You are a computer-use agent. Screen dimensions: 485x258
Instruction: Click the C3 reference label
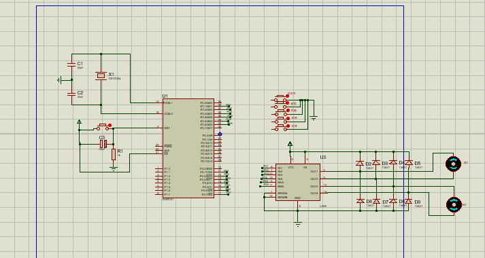[102, 137]
